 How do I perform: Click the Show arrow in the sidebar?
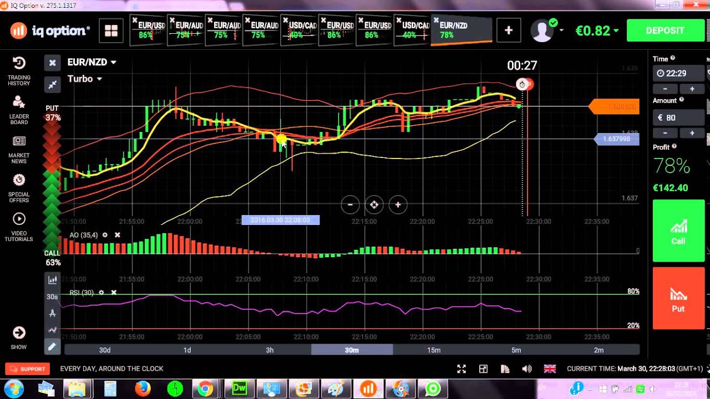(x=19, y=337)
